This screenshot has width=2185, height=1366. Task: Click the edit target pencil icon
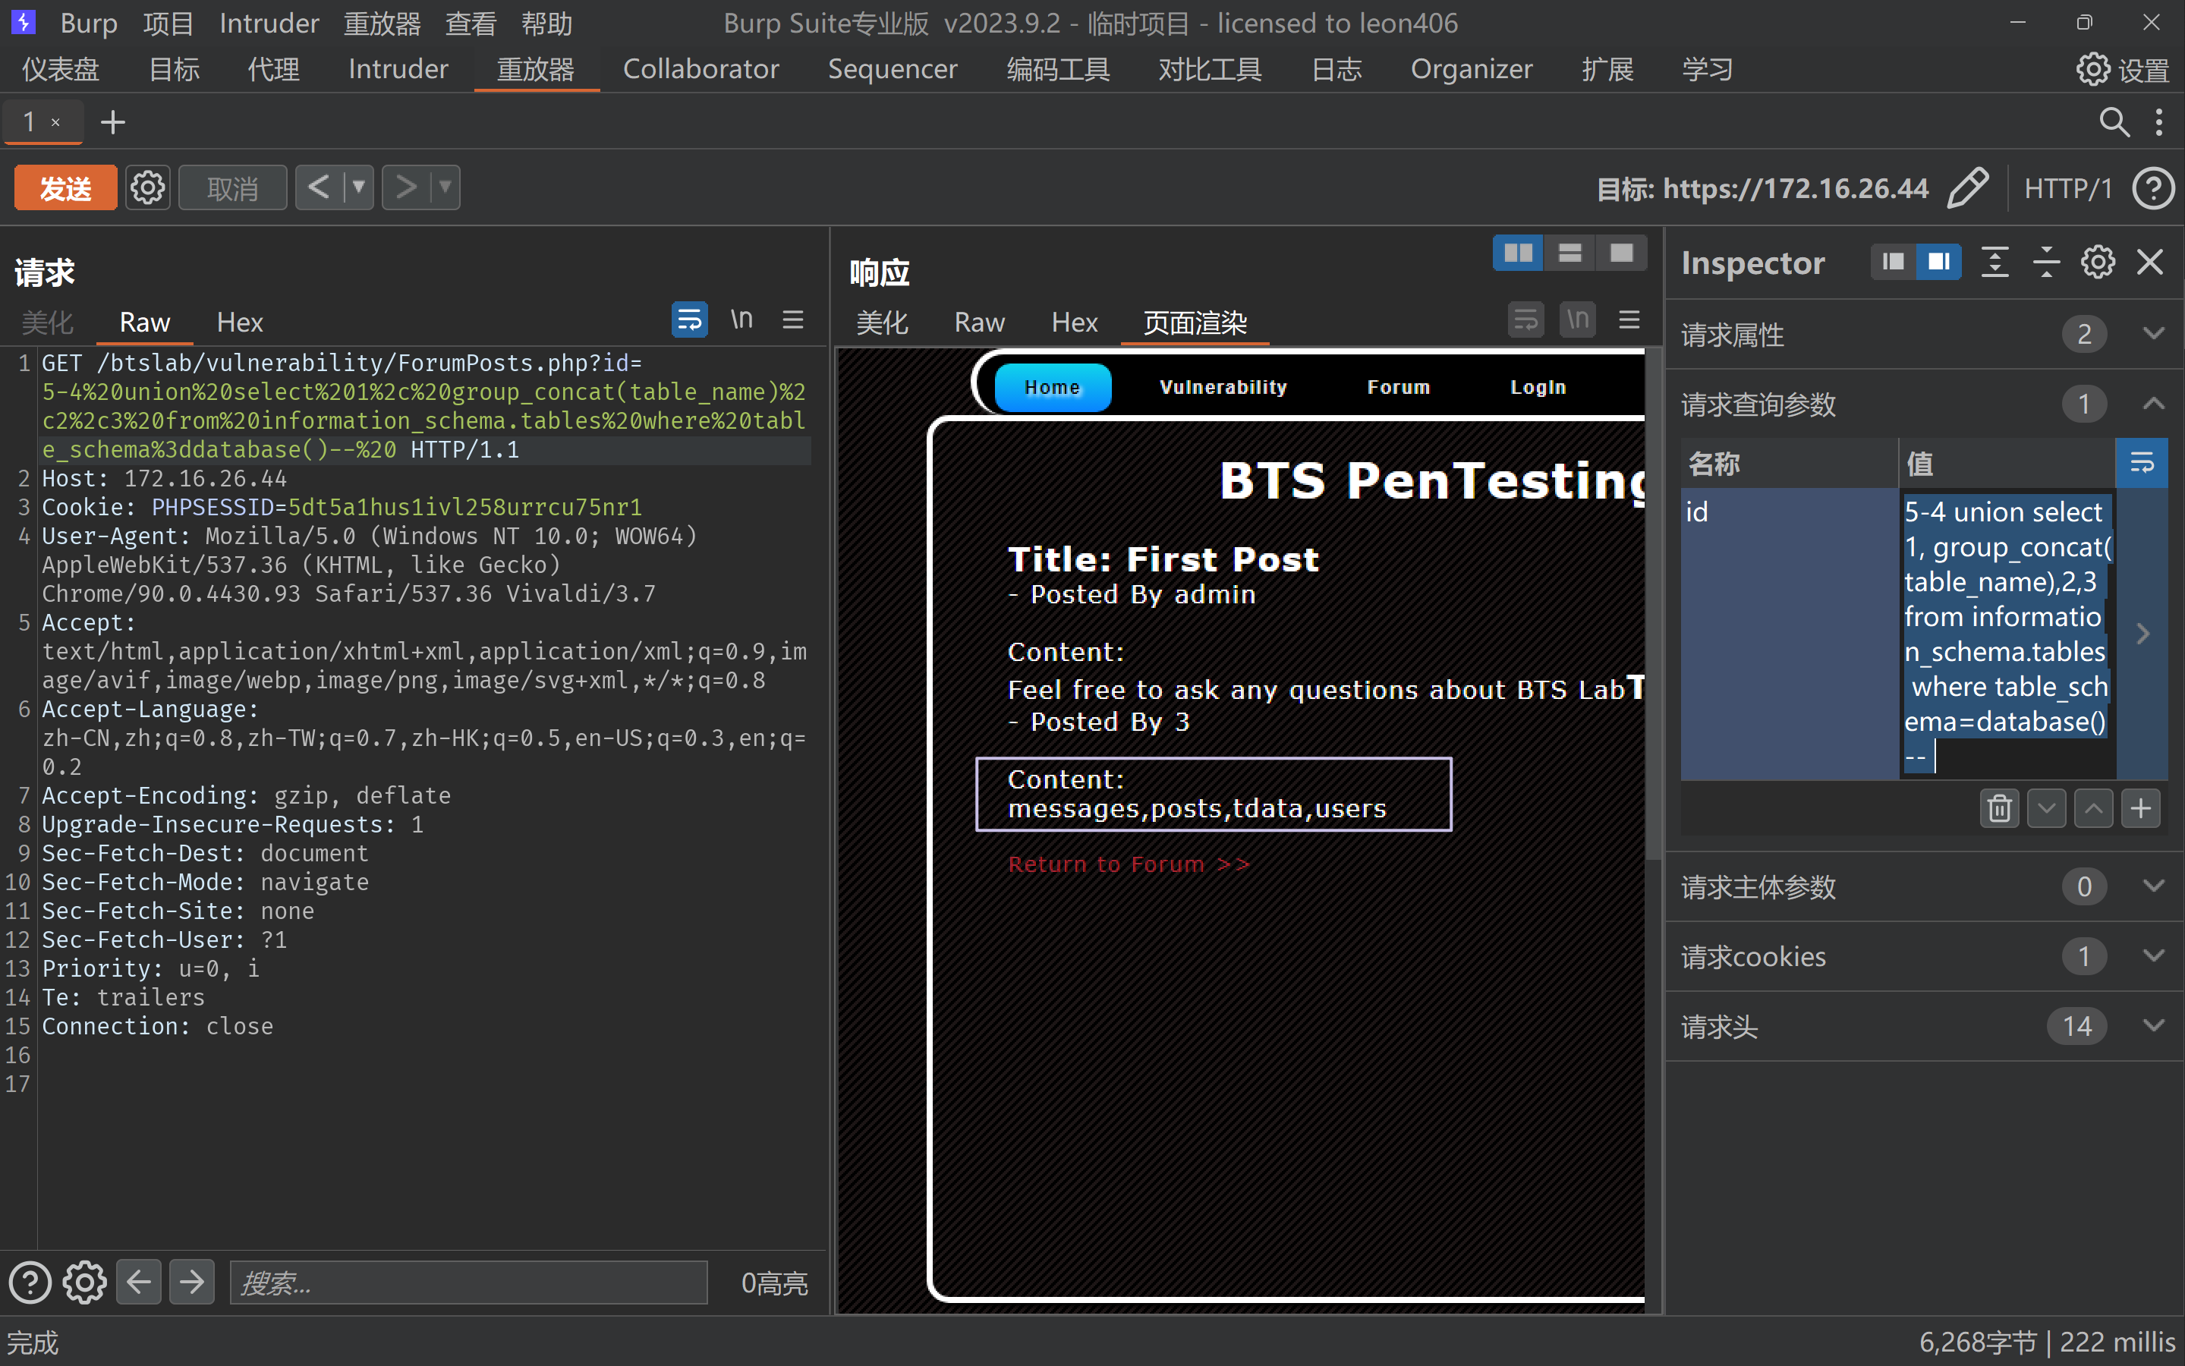click(x=1968, y=188)
